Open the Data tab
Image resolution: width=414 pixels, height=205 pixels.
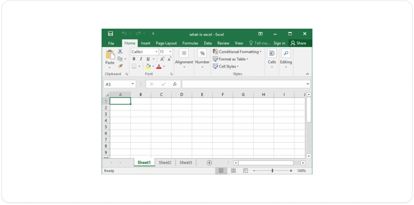pyautogui.click(x=208, y=43)
